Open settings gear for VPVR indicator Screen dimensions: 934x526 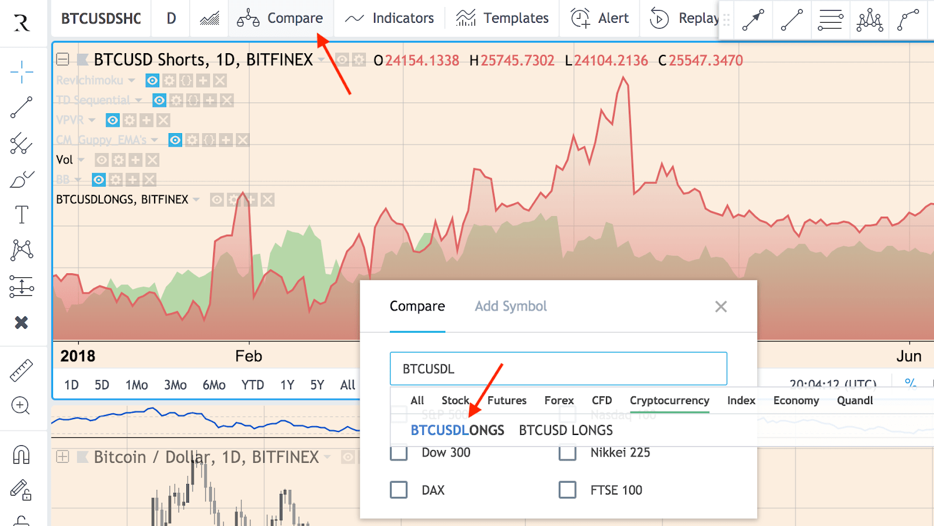pyautogui.click(x=129, y=120)
